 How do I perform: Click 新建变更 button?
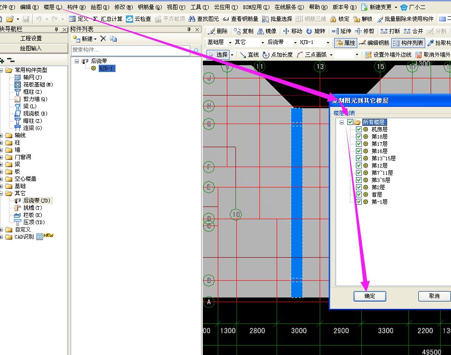click(x=376, y=7)
